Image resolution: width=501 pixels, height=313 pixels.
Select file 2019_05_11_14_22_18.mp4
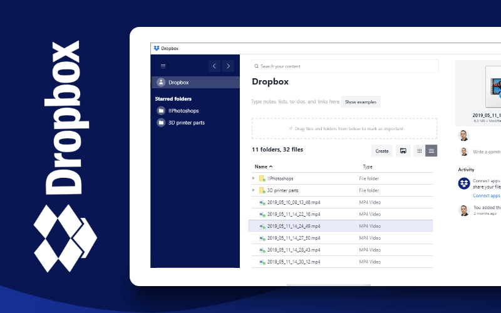341,214
